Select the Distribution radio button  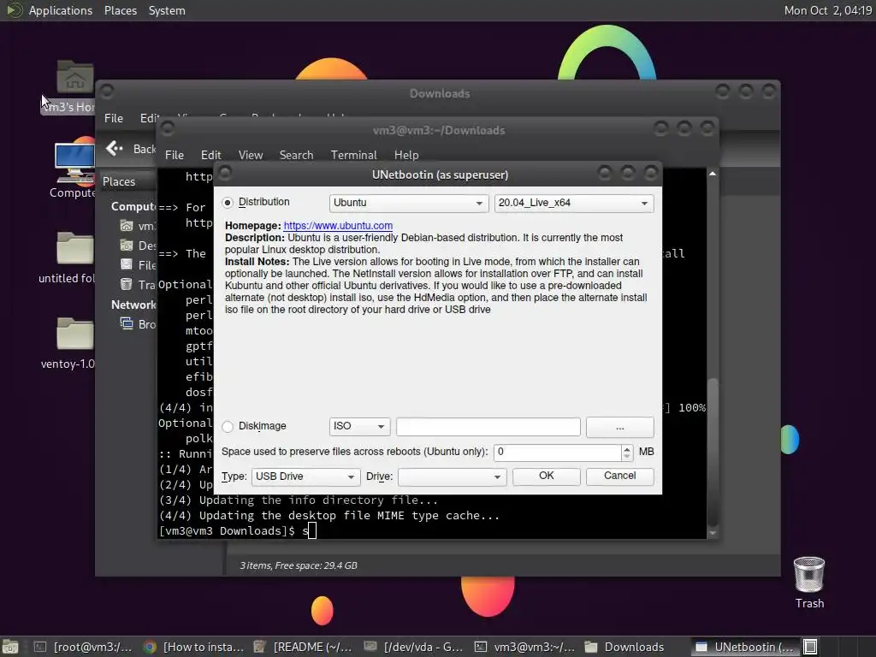pos(228,202)
